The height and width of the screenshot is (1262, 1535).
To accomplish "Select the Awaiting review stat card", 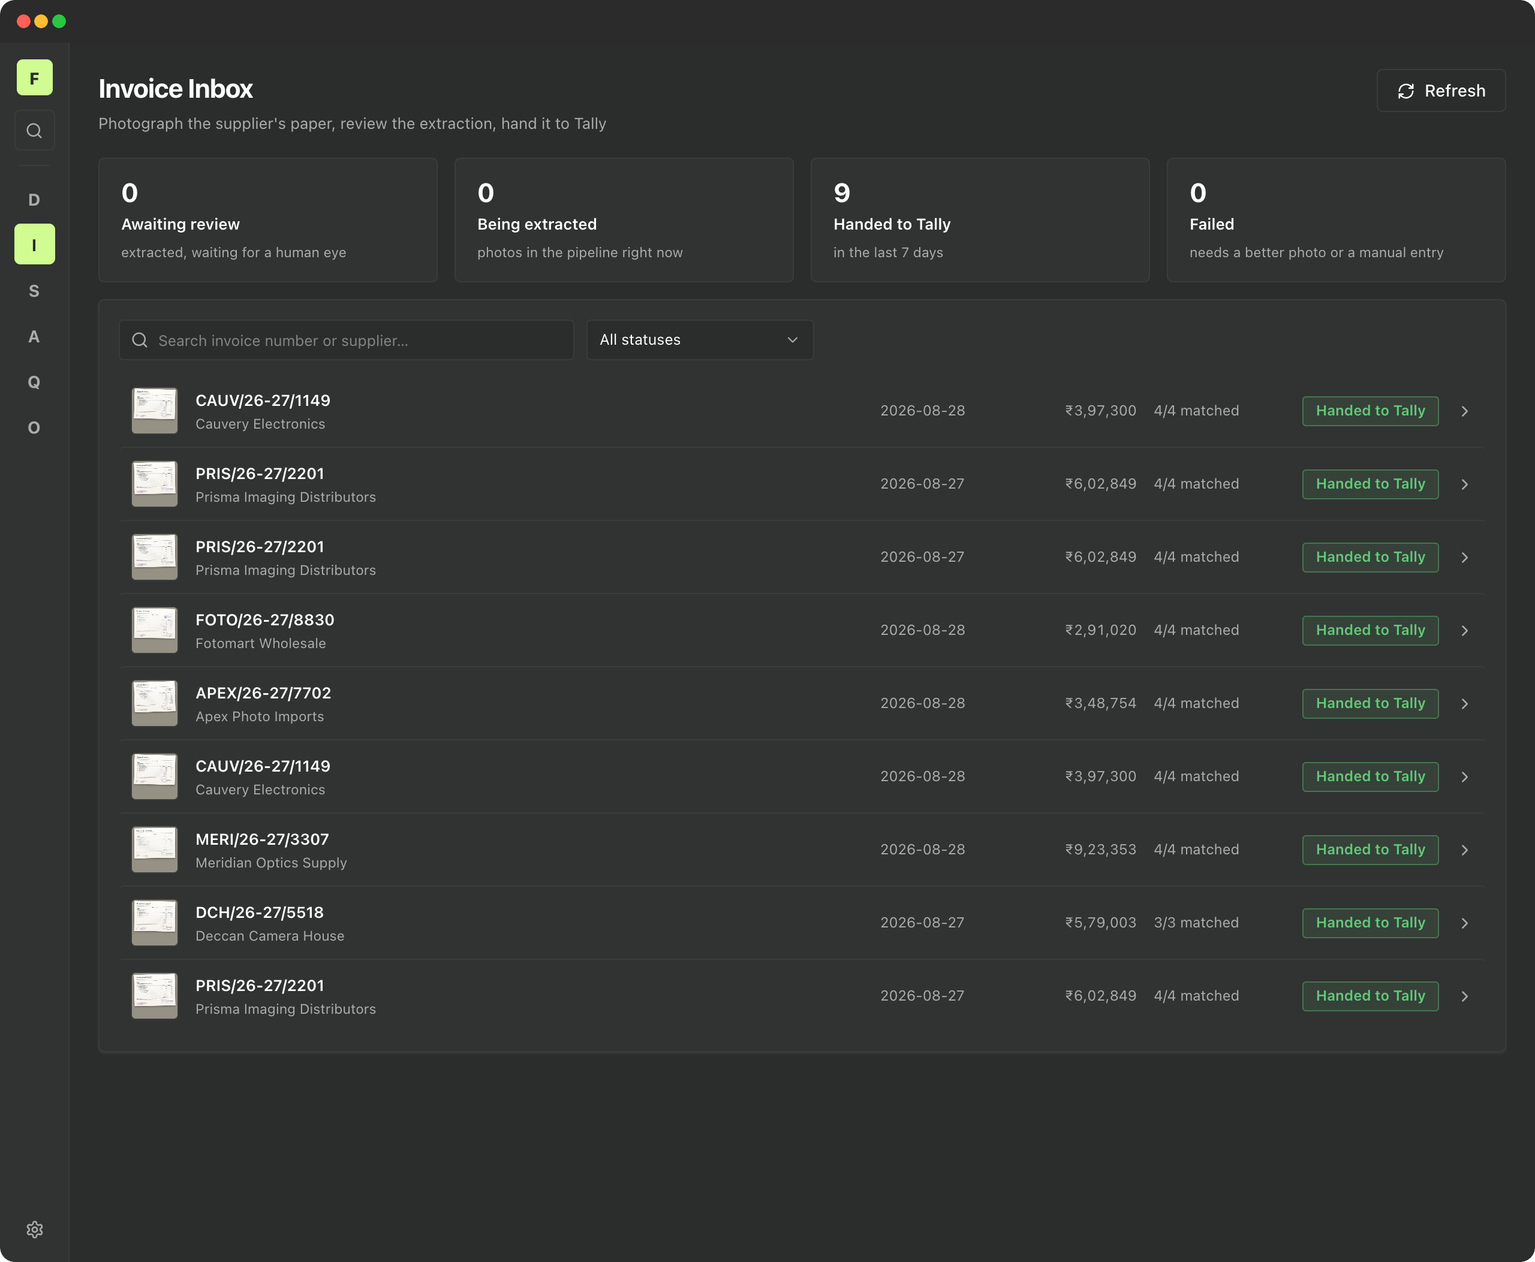I will [x=267, y=219].
